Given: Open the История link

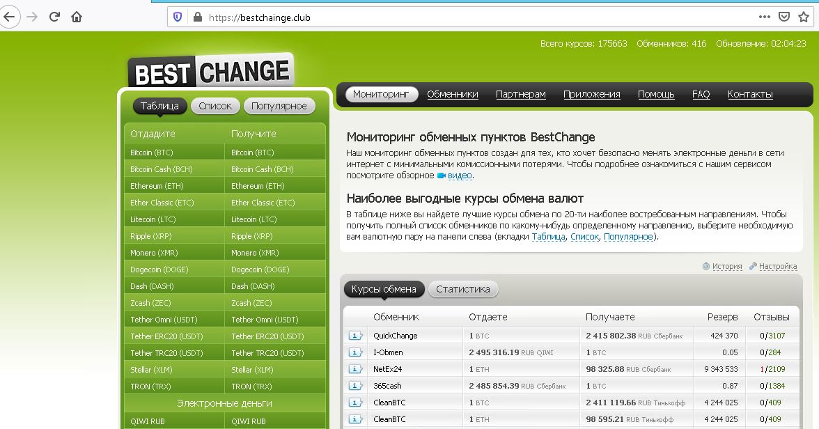Looking at the screenshot, I should point(727,266).
